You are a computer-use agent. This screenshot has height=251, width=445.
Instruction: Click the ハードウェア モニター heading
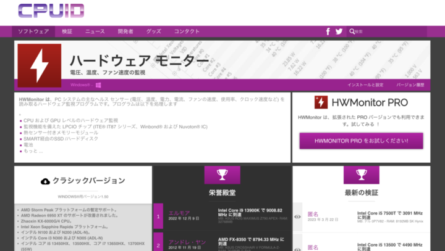click(140, 60)
